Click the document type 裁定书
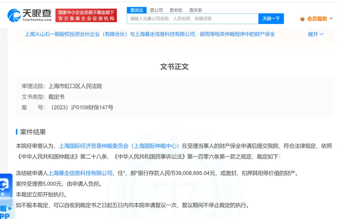 pyautogui.click(x=56, y=97)
